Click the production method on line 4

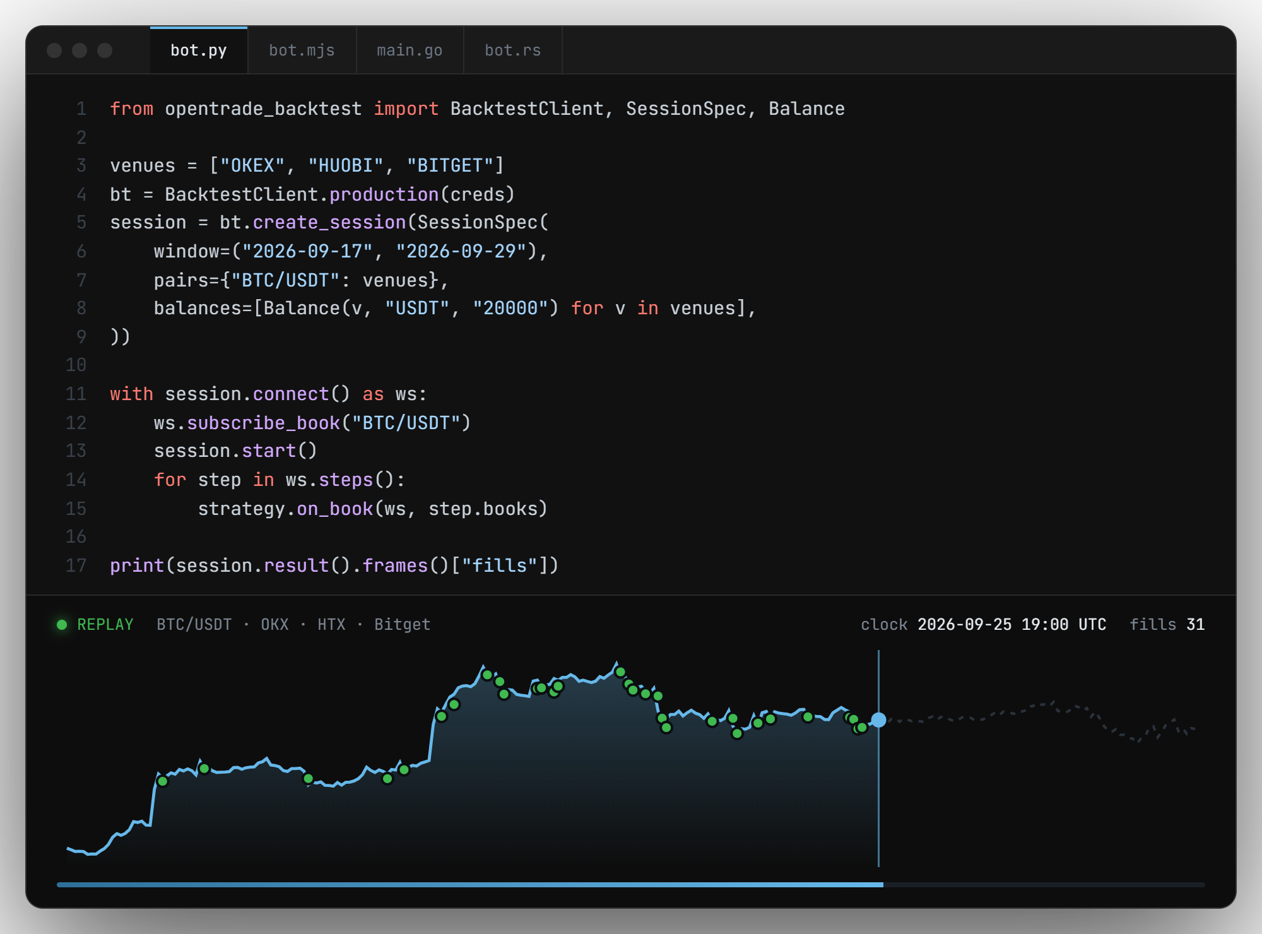point(384,194)
